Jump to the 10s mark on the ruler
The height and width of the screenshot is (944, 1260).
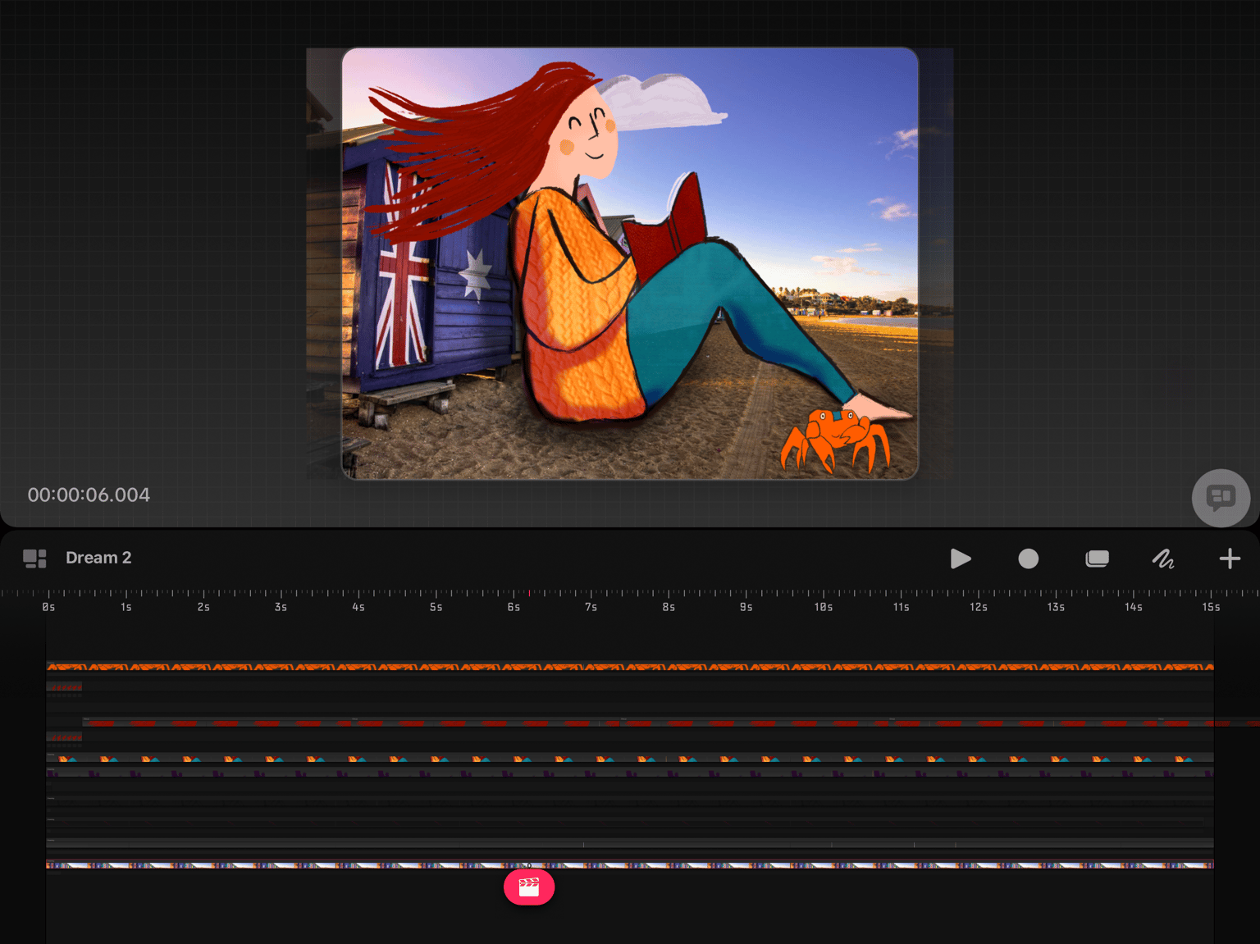pos(824,607)
